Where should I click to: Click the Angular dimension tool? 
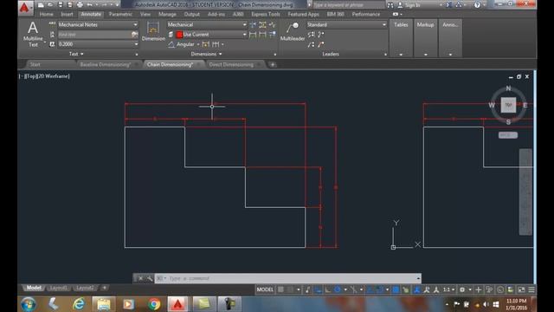(181, 44)
